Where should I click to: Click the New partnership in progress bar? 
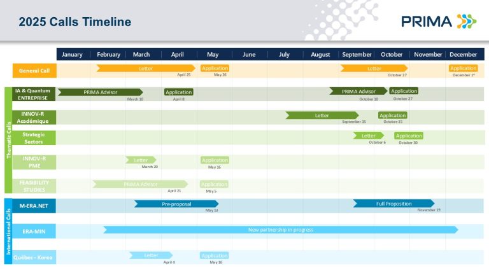coord(280,229)
